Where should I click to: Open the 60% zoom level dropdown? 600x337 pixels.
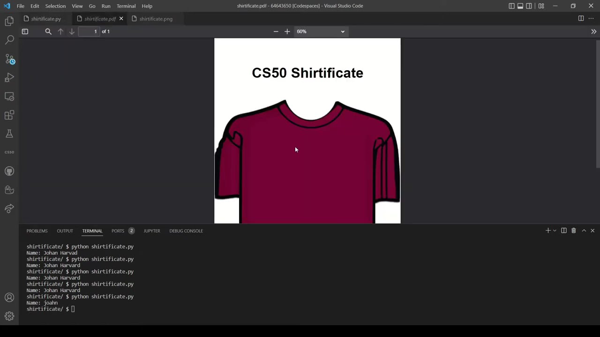click(321, 31)
